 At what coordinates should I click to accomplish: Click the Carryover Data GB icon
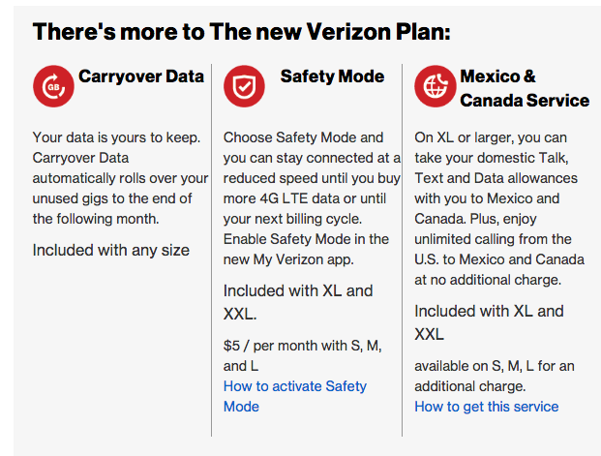tap(52, 86)
